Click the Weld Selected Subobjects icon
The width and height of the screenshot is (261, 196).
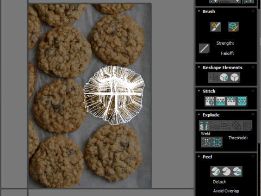pyautogui.click(x=217, y=142)
